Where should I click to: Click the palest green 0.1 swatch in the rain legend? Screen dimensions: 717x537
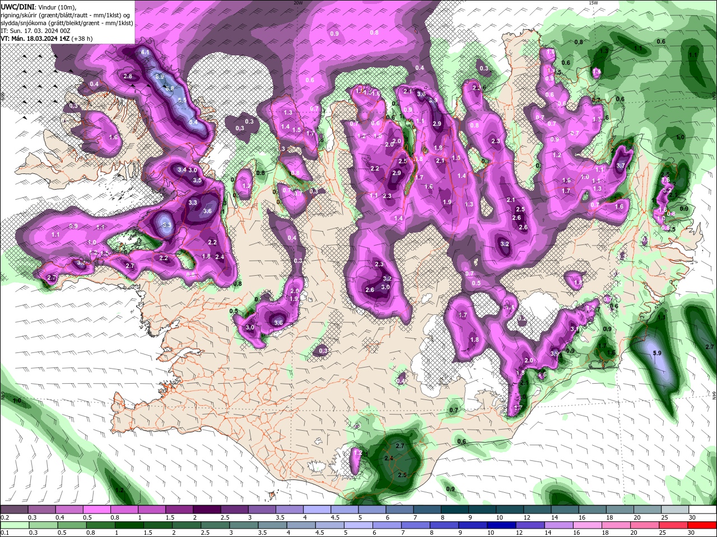tap(14, 525)
